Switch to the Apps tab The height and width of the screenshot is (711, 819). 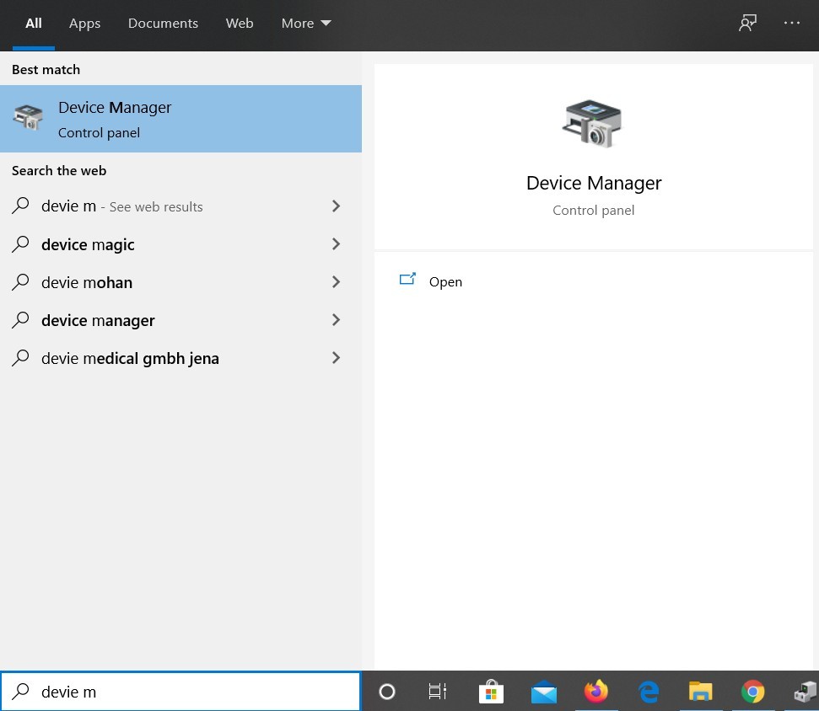point(84,24)
